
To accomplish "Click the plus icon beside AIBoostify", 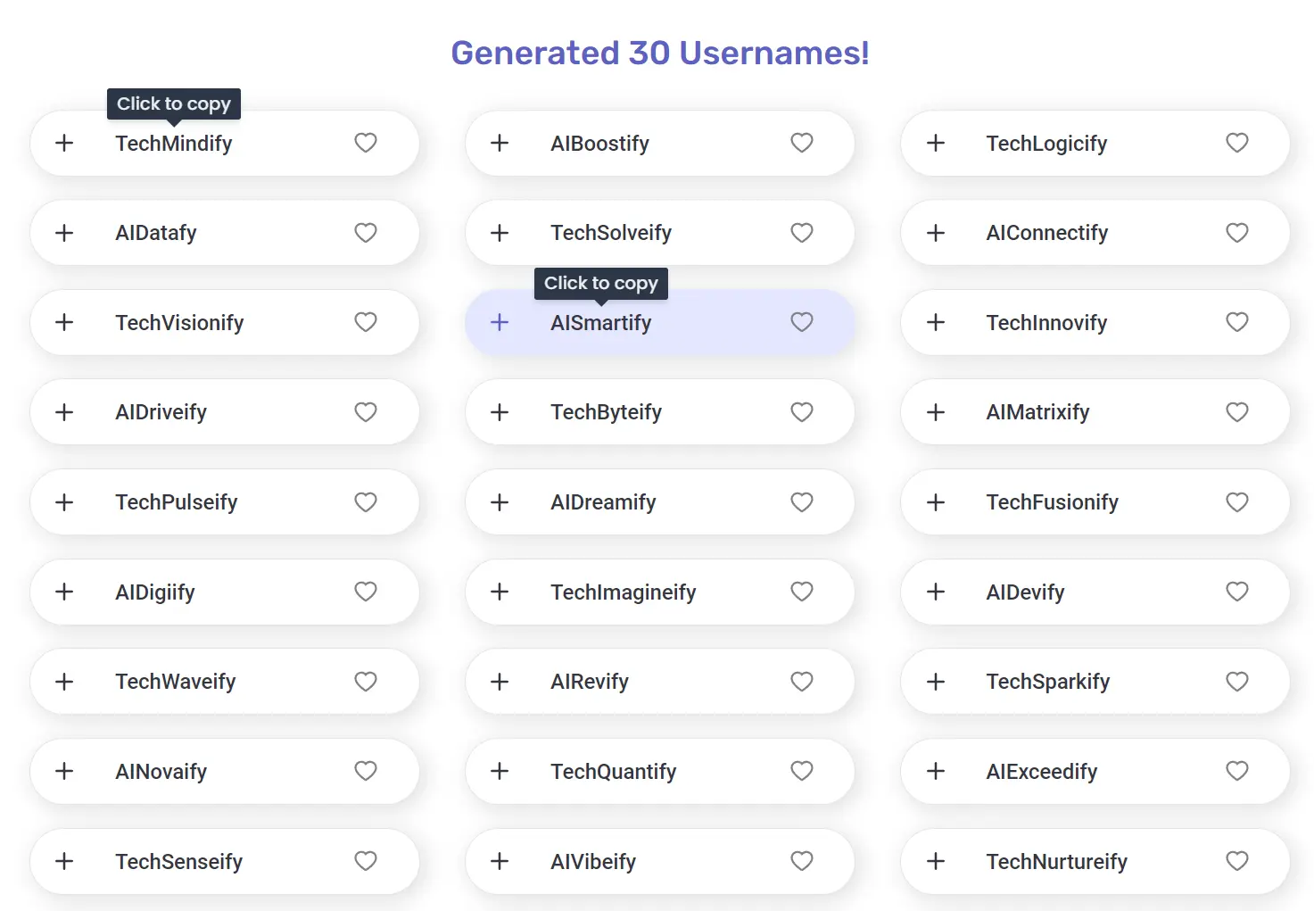I will pos(499,143).
